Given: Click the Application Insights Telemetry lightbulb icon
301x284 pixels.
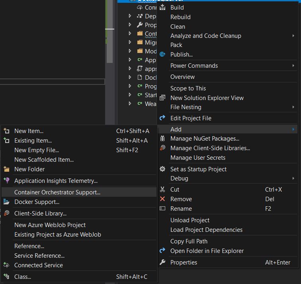Looking at the screenshot, I should (6, 180).
